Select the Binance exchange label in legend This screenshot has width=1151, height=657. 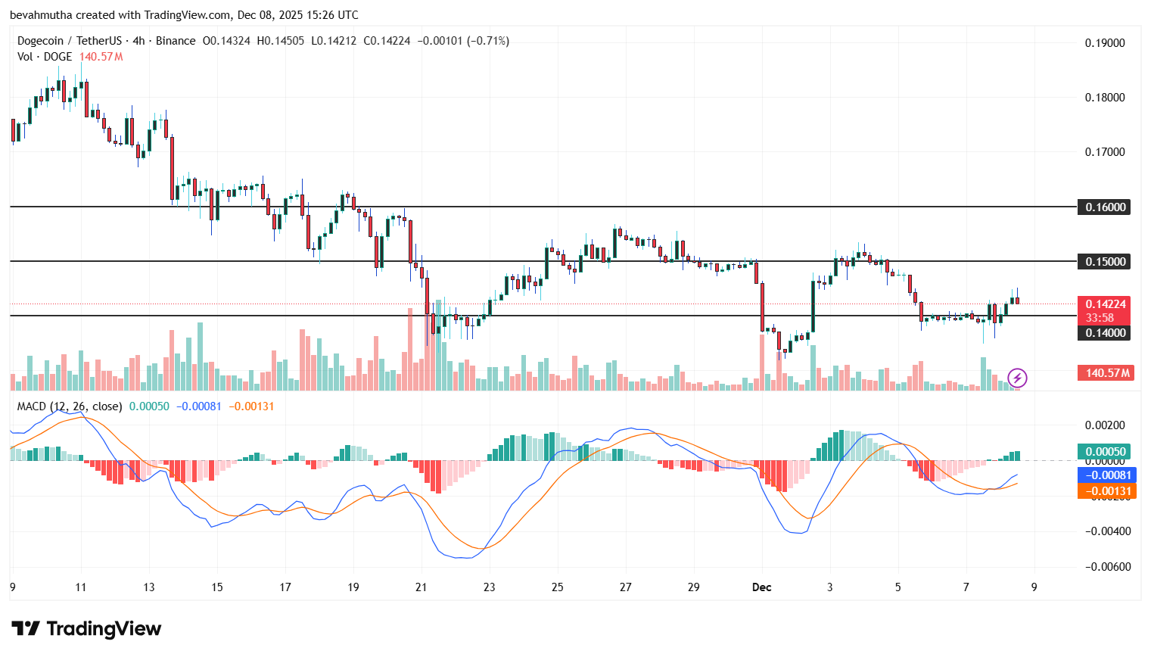click(176, 40)
